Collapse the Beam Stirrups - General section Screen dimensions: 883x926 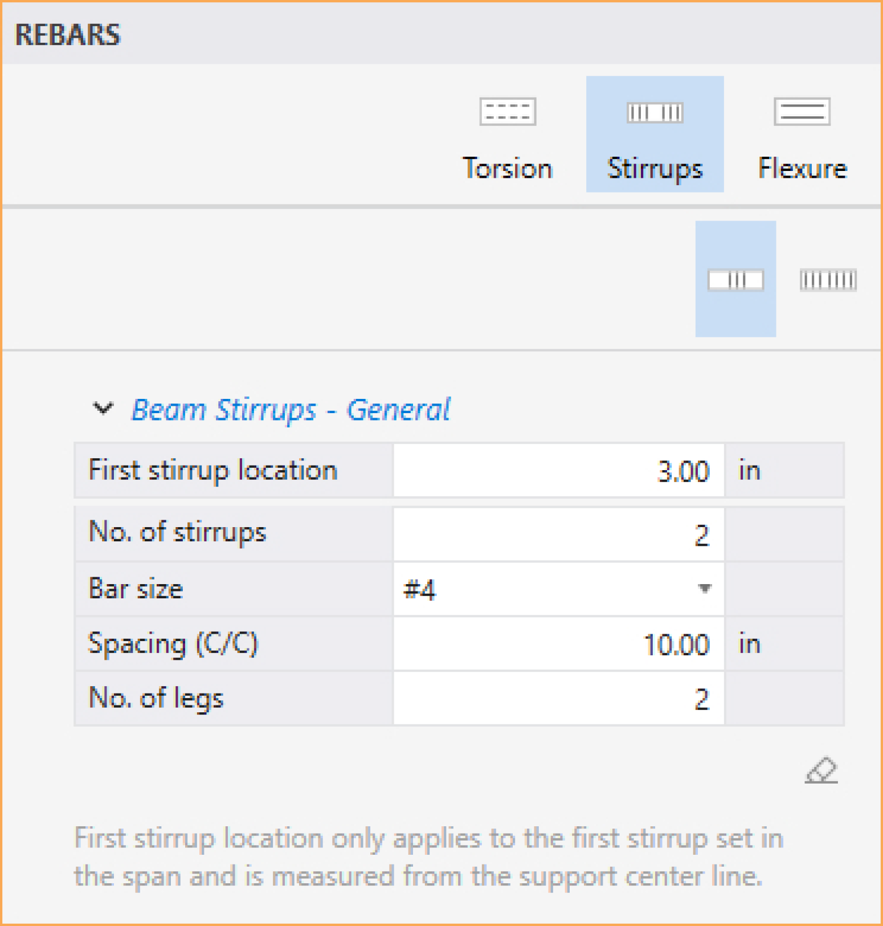[103, 409]
